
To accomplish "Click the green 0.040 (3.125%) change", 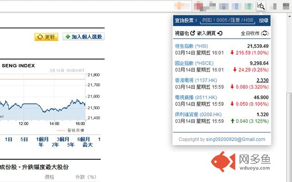I will click(x=252, y=121).
